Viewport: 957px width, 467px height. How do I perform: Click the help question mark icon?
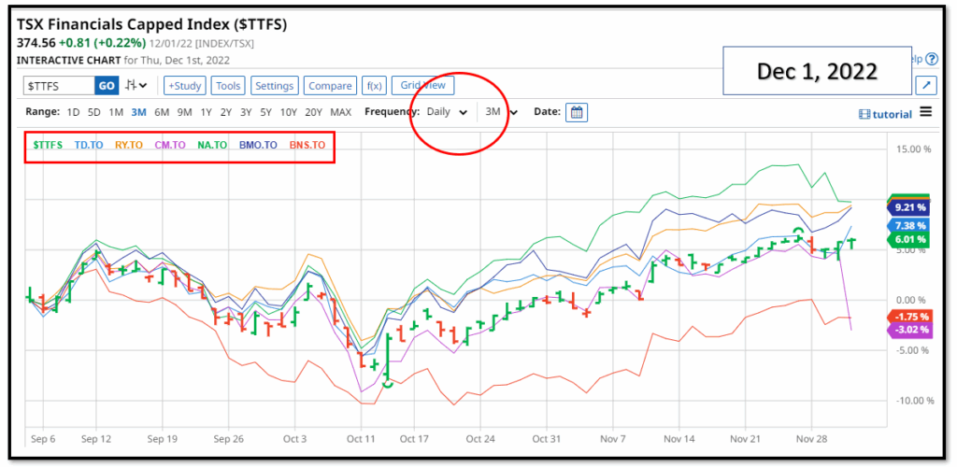(931, 59)
